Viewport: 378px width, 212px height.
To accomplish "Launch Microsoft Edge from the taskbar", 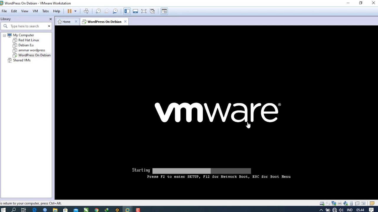I will click(34, 210).
